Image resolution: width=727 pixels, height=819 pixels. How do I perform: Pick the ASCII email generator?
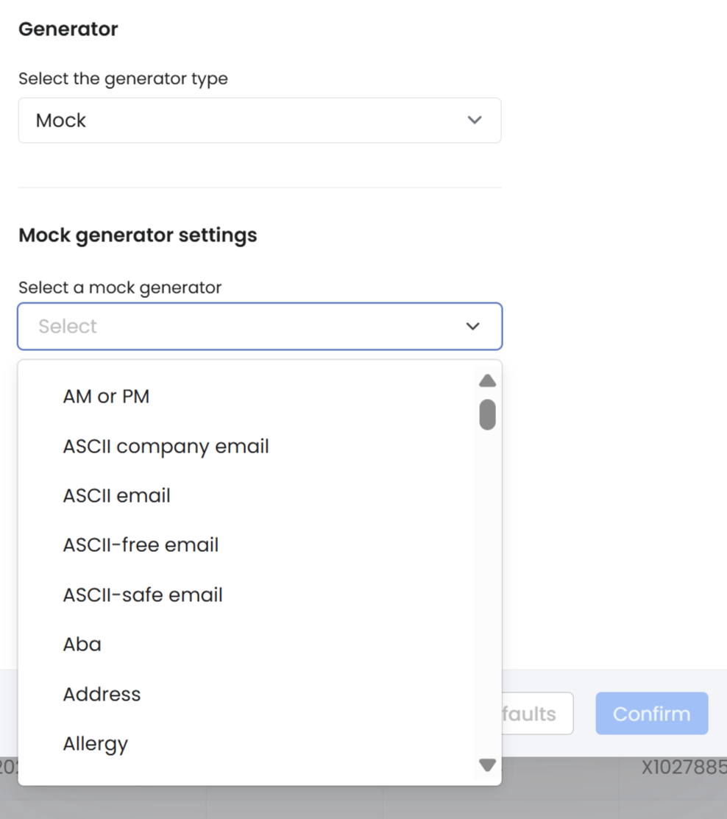(x=116, y=496)
